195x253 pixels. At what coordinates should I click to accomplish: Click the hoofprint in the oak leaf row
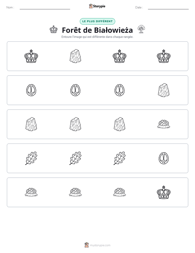tap(164, 158)
